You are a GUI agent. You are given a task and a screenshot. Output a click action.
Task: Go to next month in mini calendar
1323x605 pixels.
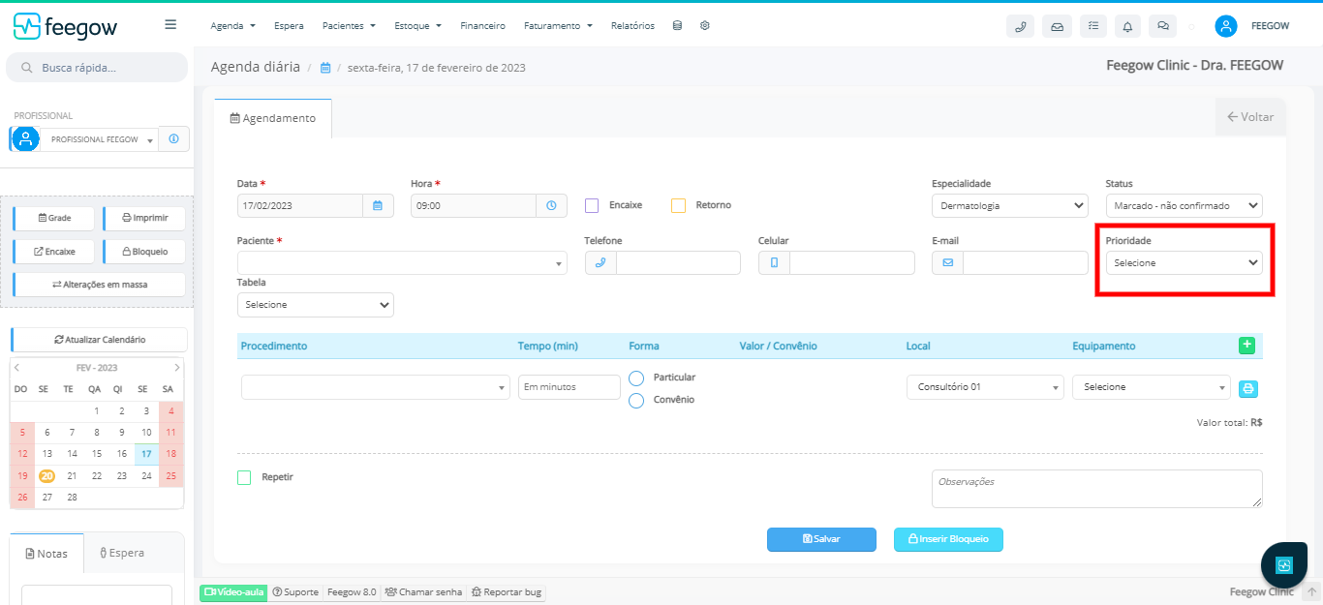(x=176, y=368)
